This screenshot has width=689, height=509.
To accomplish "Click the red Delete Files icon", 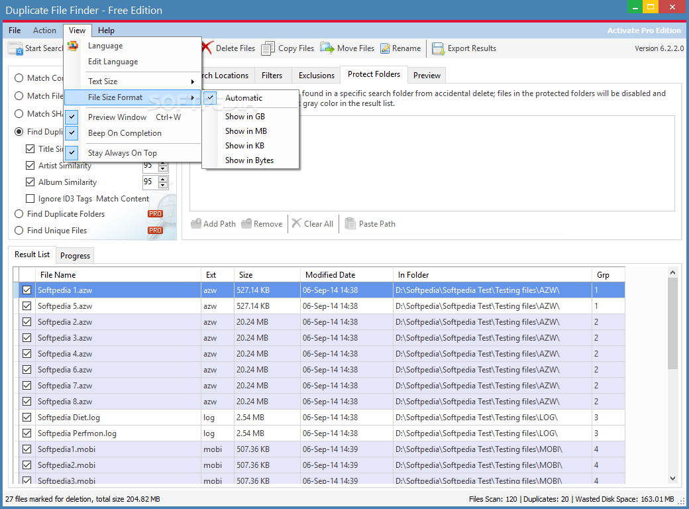I will 207,48.
